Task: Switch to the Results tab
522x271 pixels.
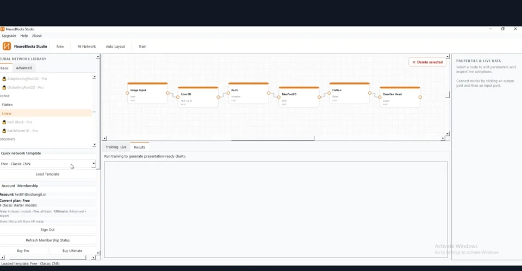Action: tap(140, 147)
